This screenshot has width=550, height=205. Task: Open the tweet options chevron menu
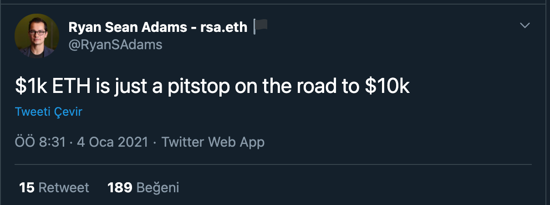click(x=525, y=26)
